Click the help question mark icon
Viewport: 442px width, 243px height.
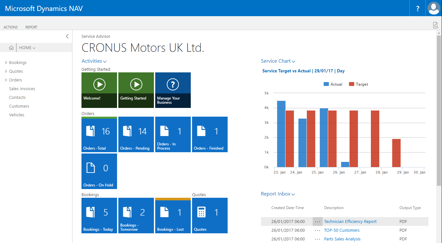point(418,8)
